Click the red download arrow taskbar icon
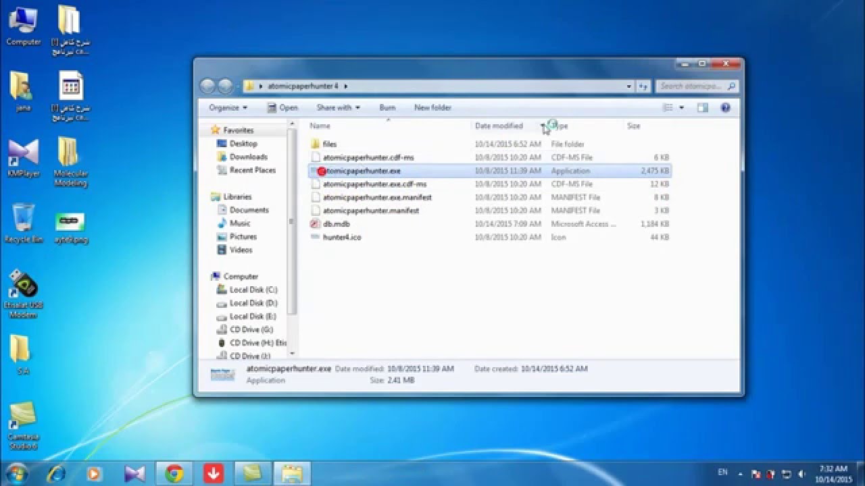This screenshot has height=486, width=865. (x=213, y=474)
